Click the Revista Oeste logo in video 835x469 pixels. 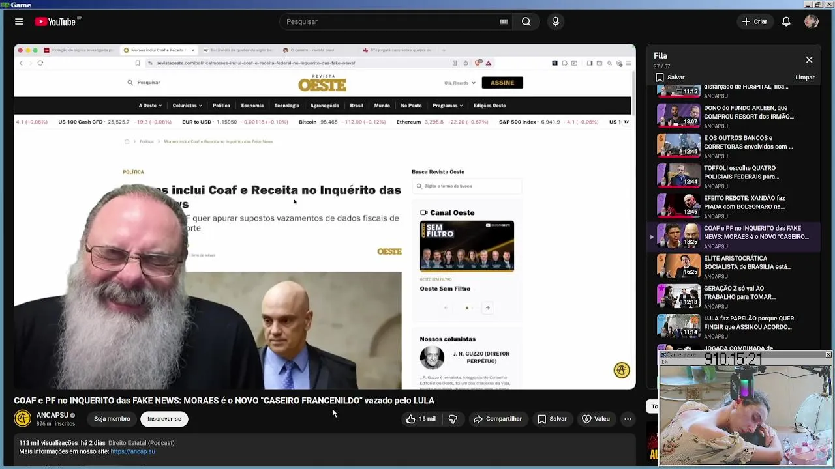(322, 83)
